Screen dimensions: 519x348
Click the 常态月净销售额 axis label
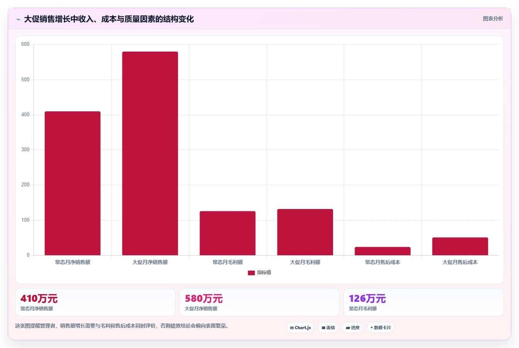73,262
